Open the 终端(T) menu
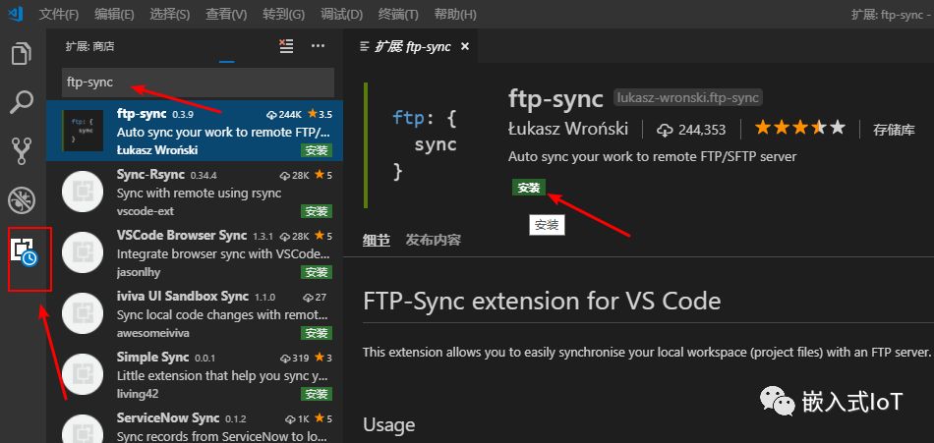 [x=397, y=15]
